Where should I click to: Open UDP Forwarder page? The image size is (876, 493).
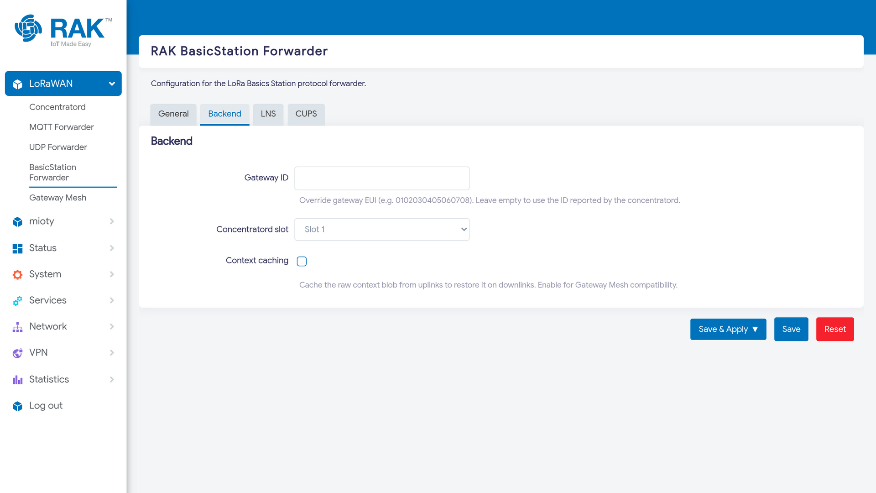click(58, 147)
